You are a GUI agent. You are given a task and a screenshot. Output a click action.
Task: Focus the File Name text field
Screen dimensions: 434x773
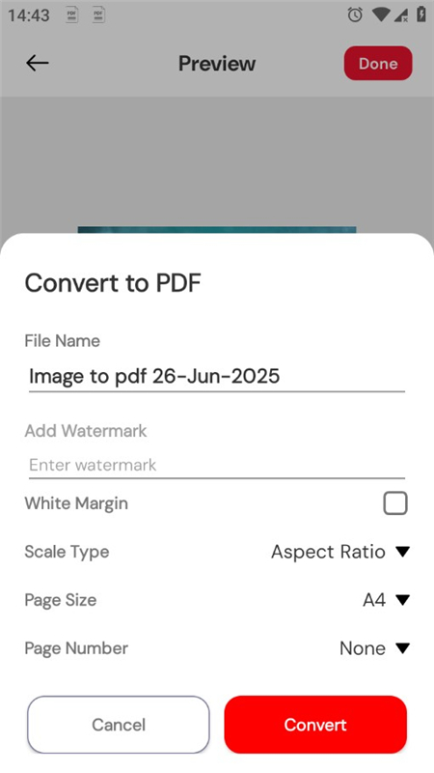pos(217,376)
